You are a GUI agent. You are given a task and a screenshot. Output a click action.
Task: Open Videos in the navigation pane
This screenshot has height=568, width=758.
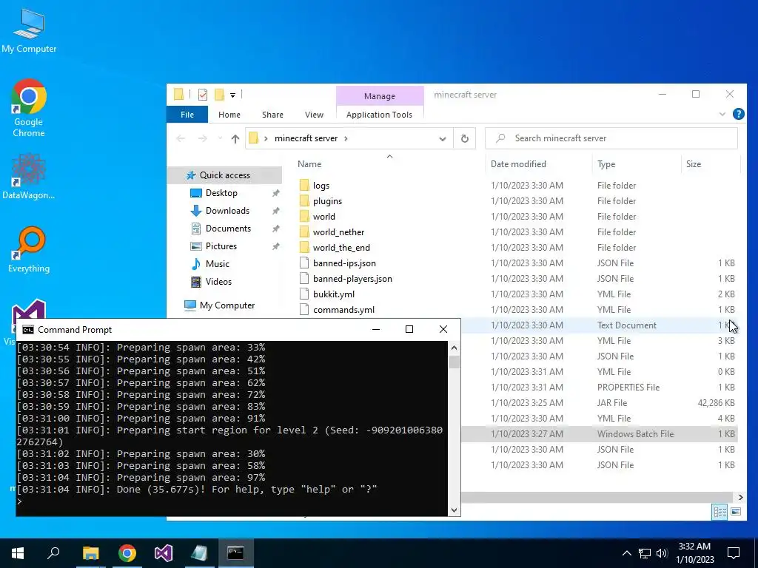click(x=218, y=281)
